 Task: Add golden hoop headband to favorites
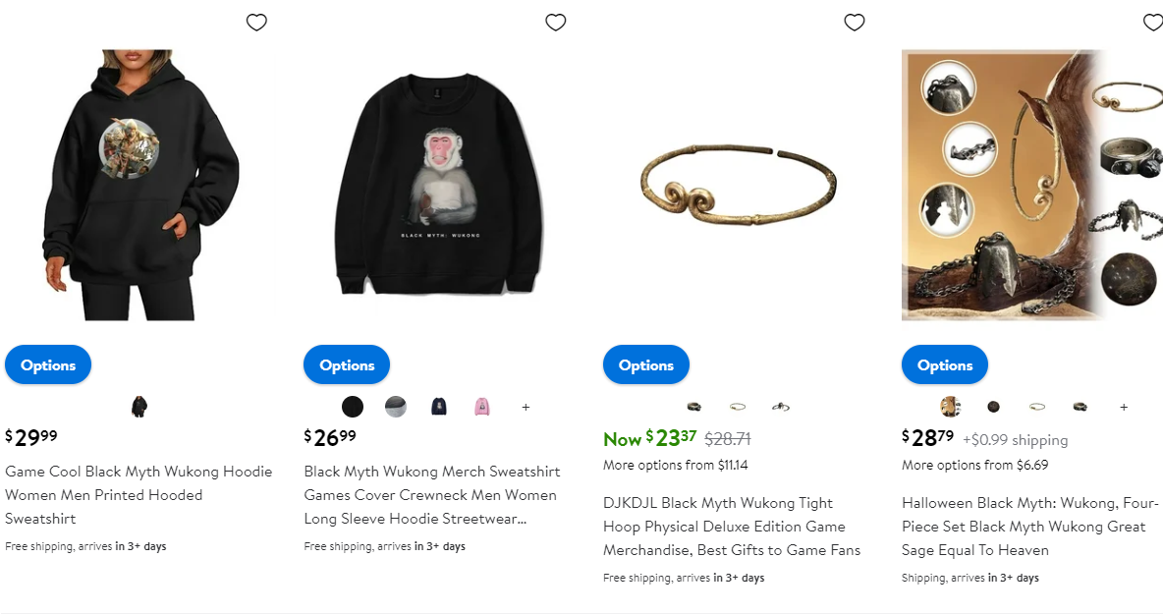pyautogui.click(x=855, y=23)
